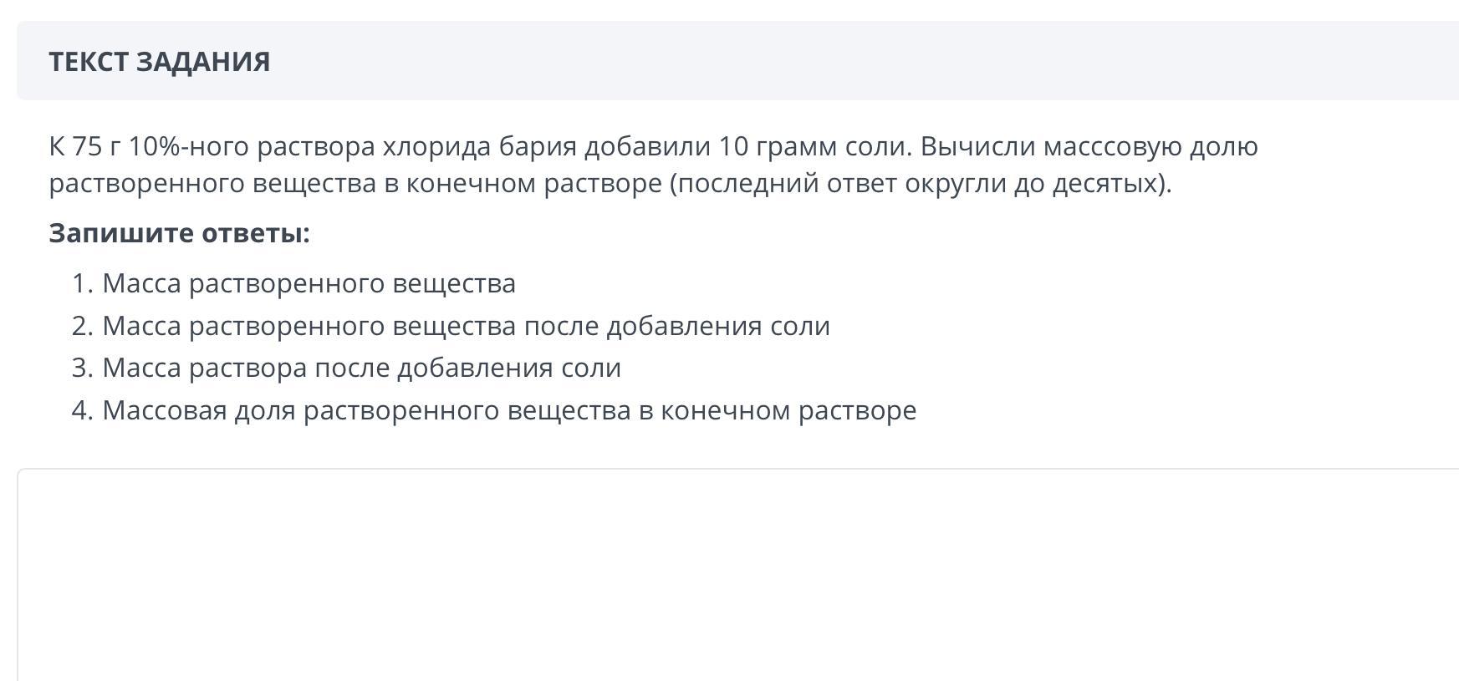Click 'Масса раствора после добавления соли' item
The height and width of the screenshot is (681, 1459).
pos(361,368)
